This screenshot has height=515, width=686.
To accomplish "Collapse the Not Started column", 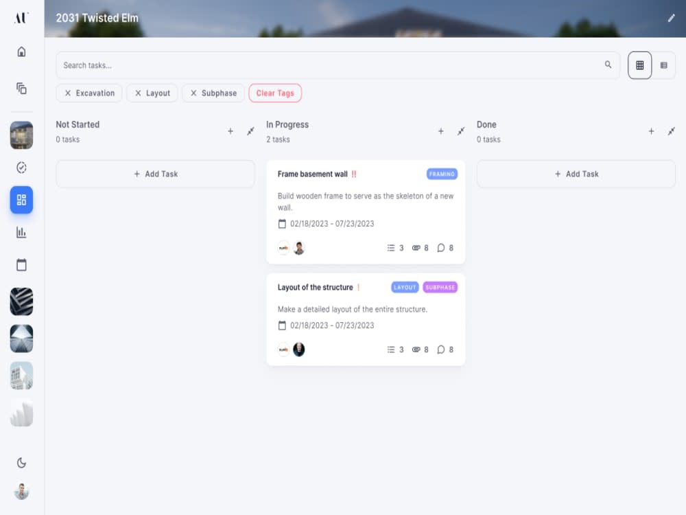I will click(x=250, y=131).
